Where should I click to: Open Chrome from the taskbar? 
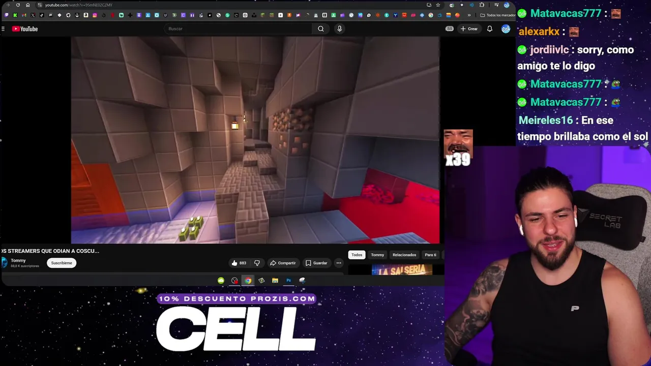point(248,281)
